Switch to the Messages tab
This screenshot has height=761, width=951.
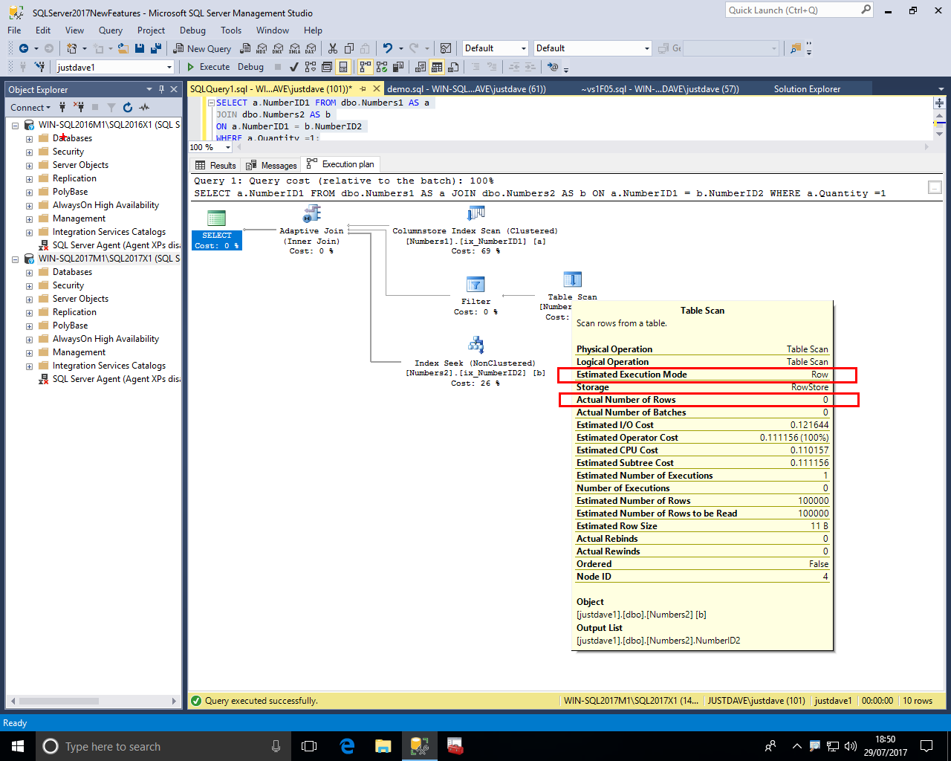pyautogui.click(x=272, y=165)
